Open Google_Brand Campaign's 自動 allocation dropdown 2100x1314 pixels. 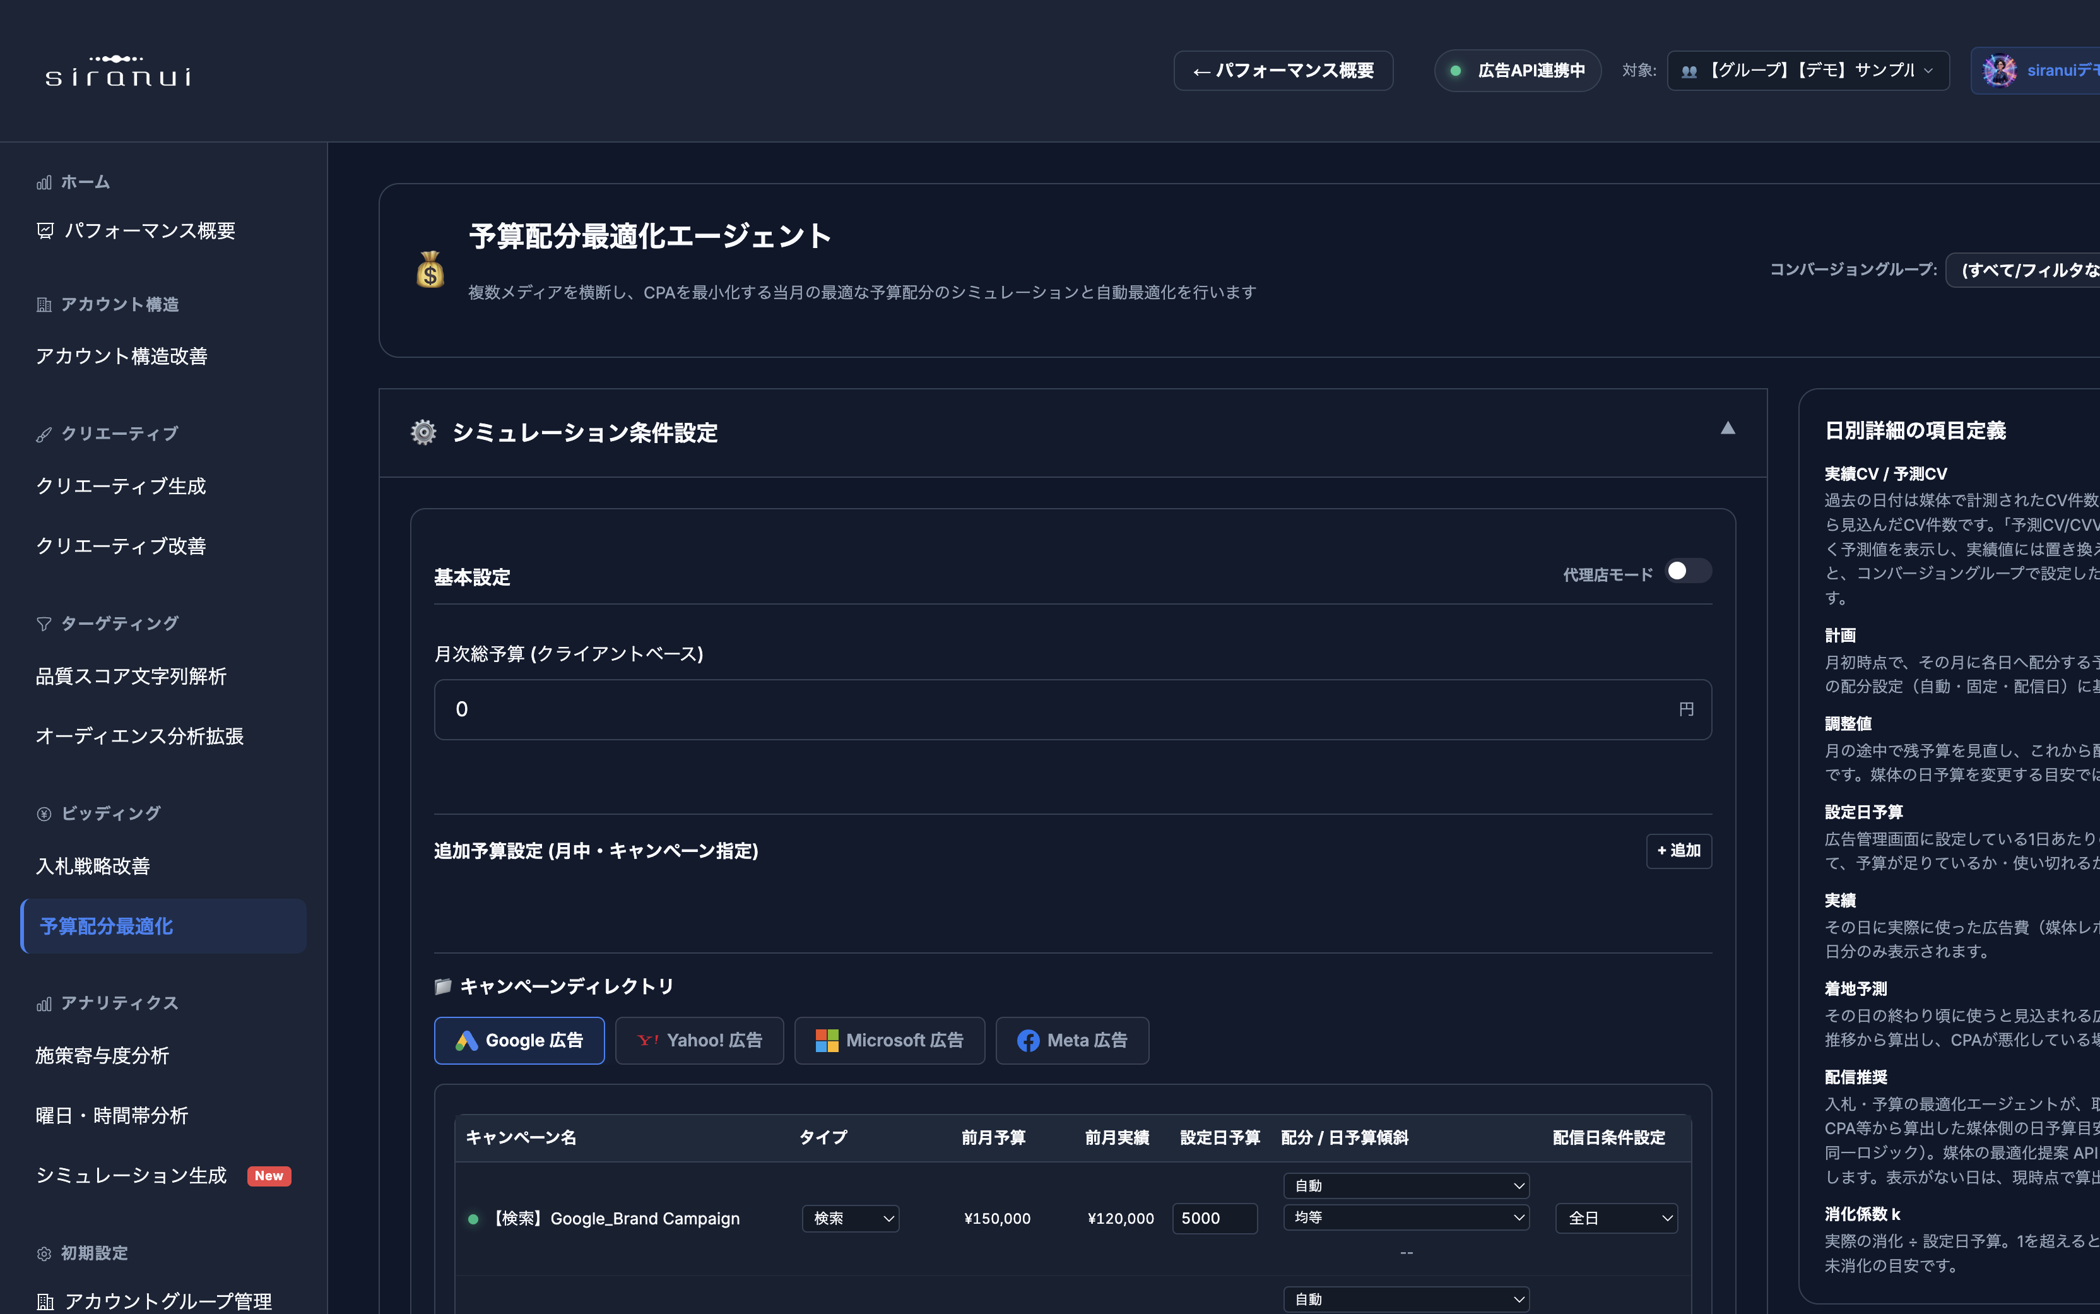(1406, 1185)
